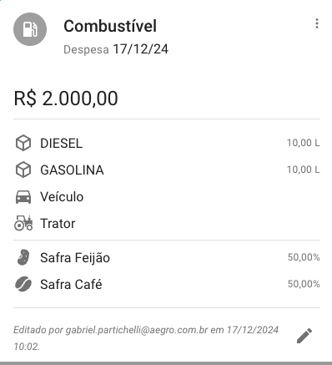Click the GASOLINA cube icon
Screen dimensions: 332x365
(x=23, y=170)
